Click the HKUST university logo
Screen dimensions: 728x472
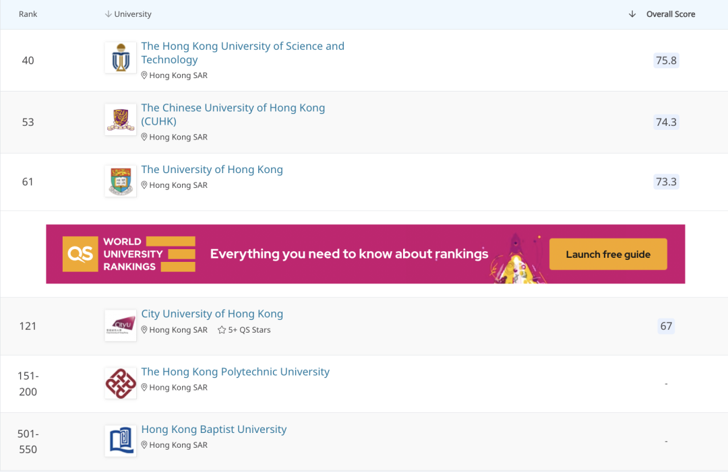tap(121, 58)
